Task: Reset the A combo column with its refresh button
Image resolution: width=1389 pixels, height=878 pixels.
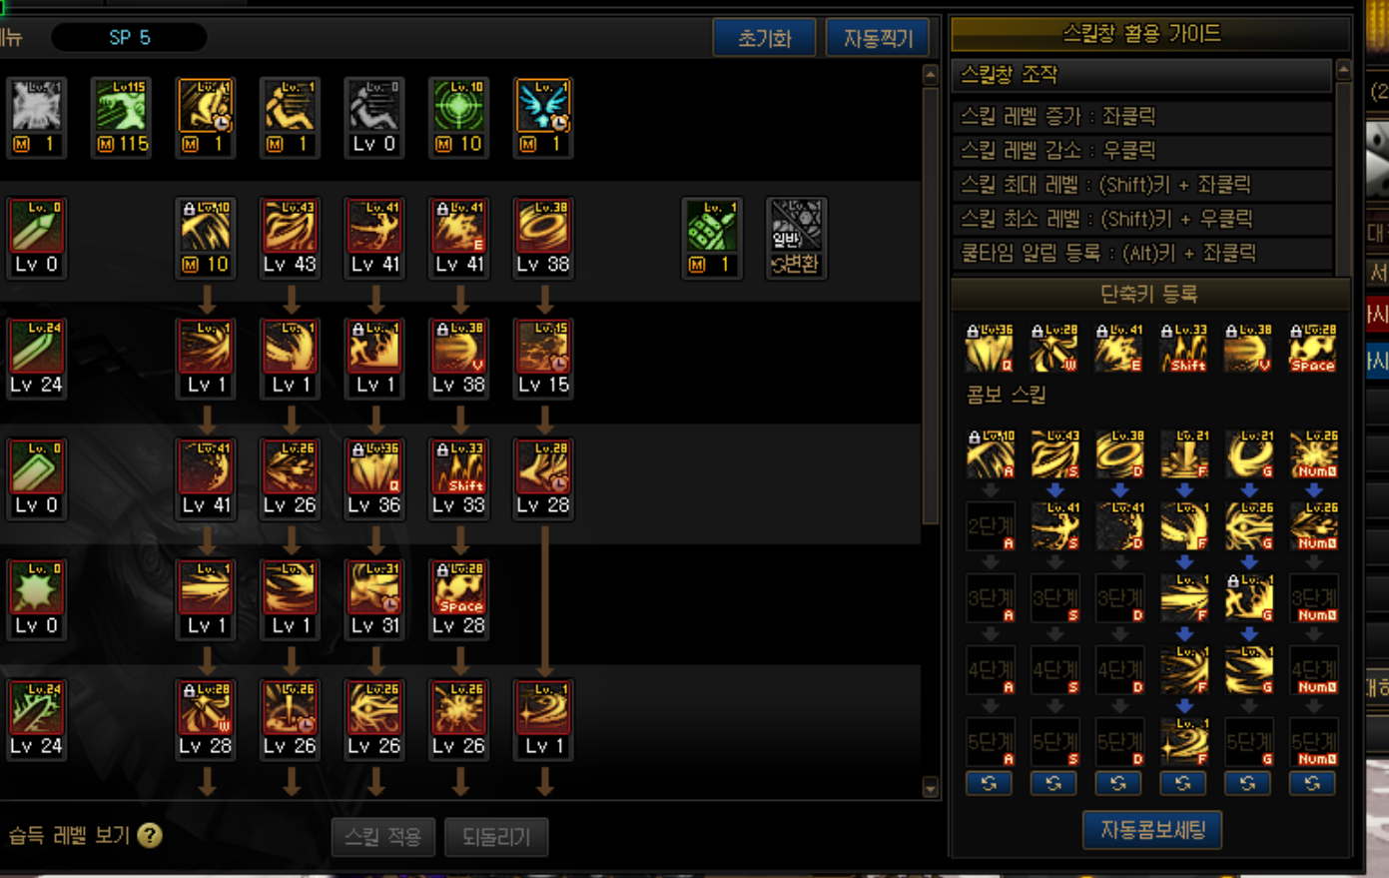Action: (x=989, y=783)
